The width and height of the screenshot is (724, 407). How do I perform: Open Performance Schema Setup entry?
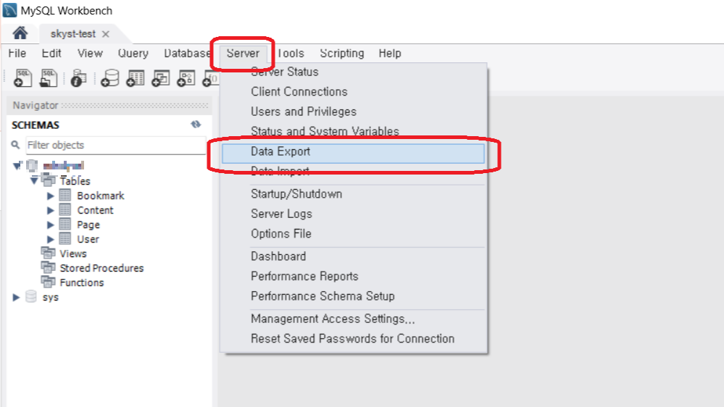coord(353,295)
